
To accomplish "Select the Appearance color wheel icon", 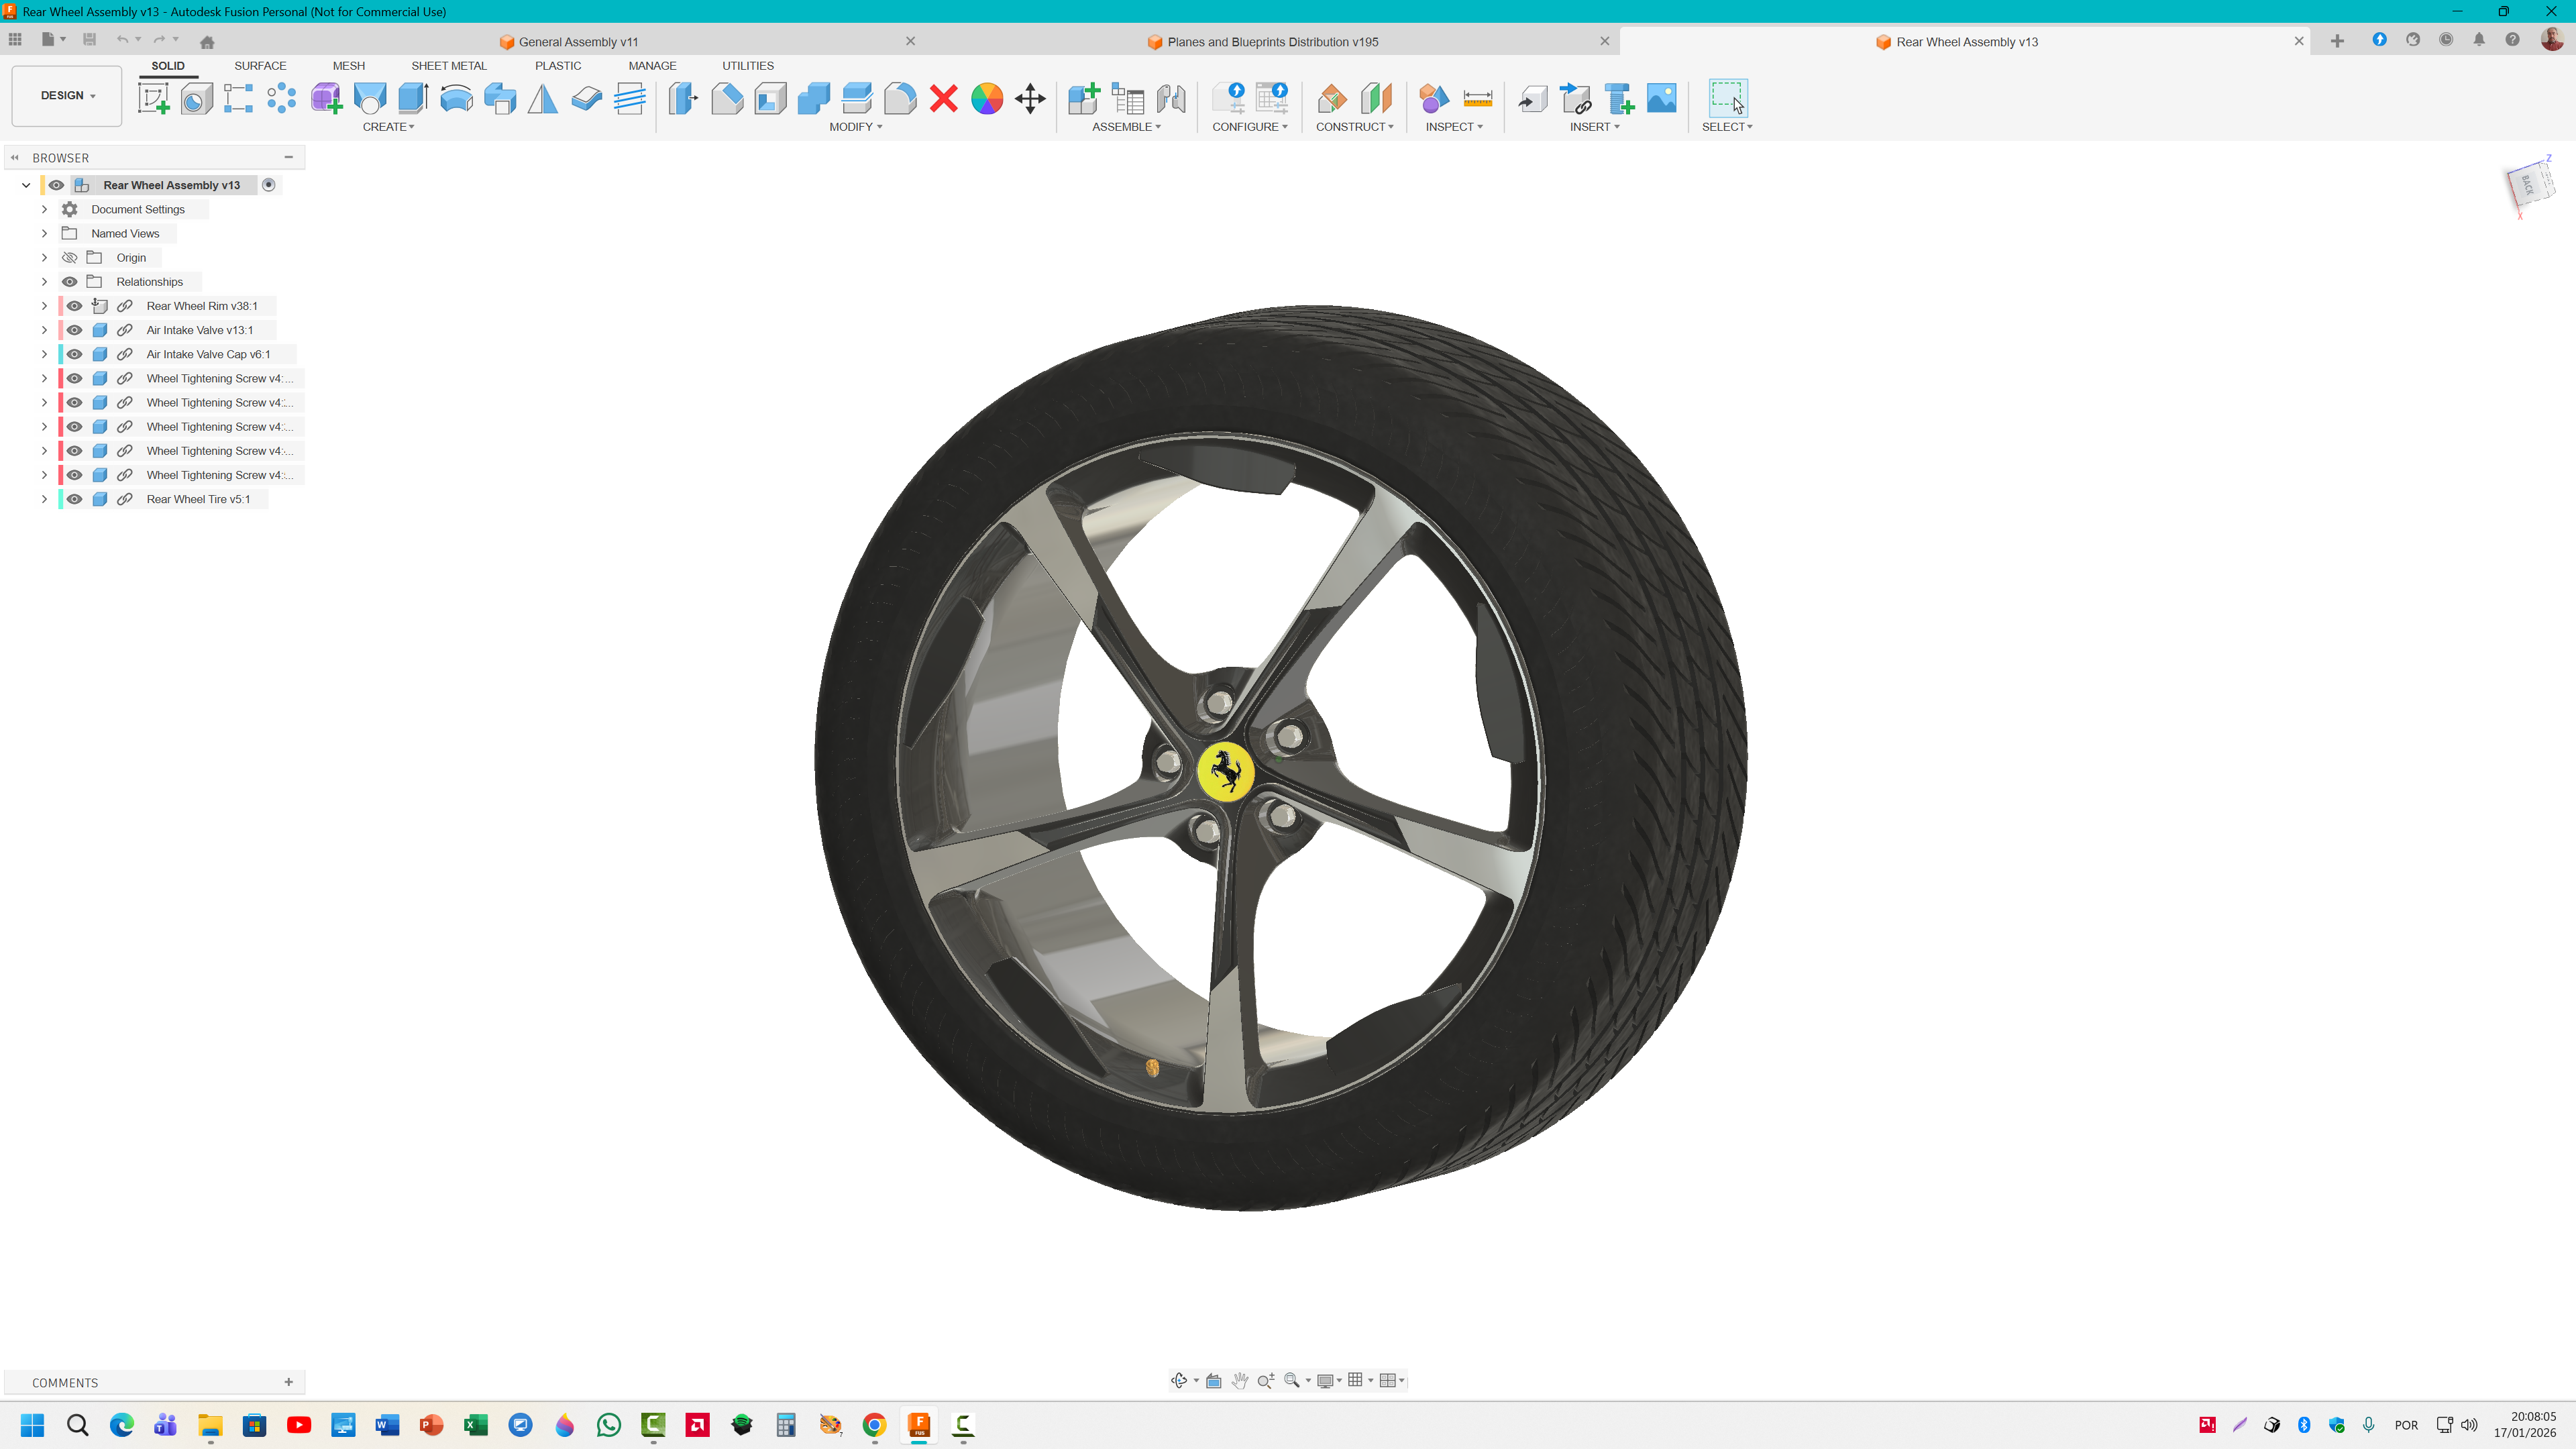I will (x=986, y=98).
